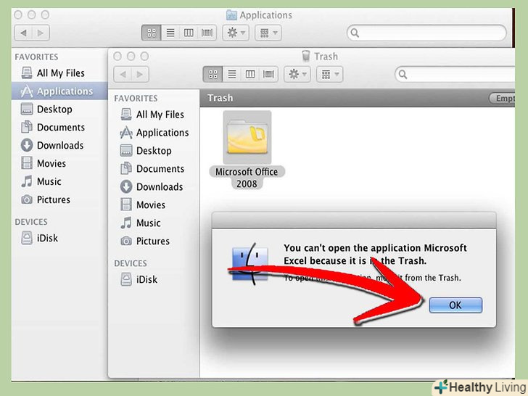Open Downloads in Trash window sidebar
The width and height of the screenshot is (528, 396).
pos(152,187)
